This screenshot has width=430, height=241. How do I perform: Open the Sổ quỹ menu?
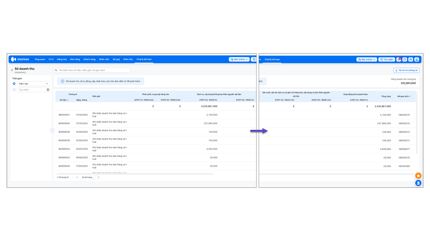(116, 59)
